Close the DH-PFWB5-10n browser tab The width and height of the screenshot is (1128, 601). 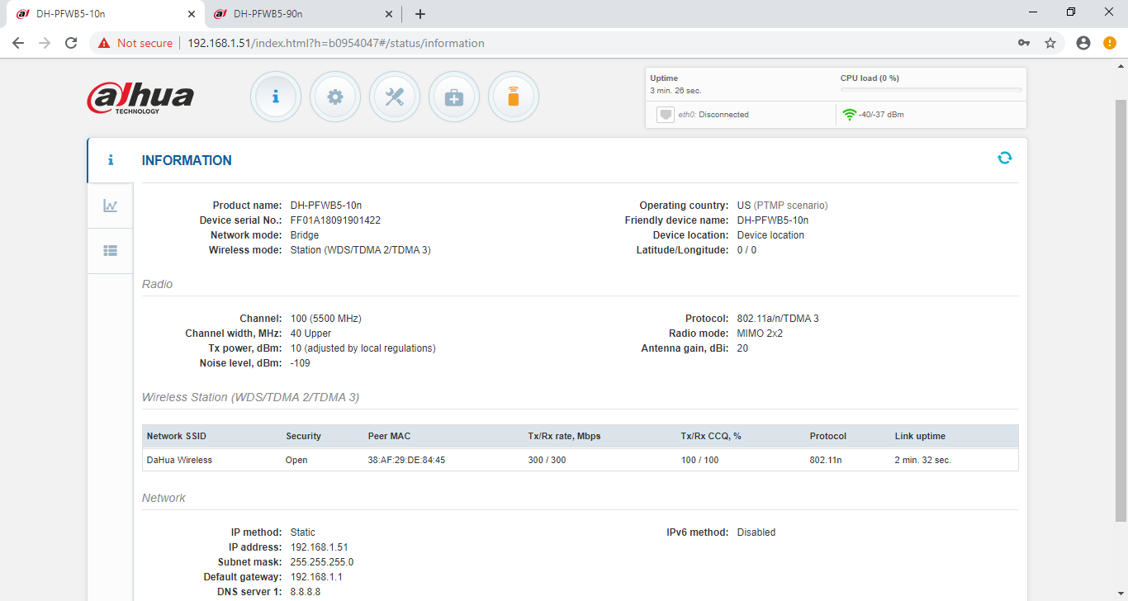(x=192, y=14)
